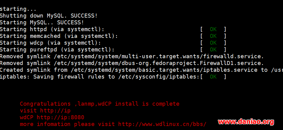Viewport: 283px width, 130px height.
Task: Click the OK status beside Starting httpd
Action: (213, 29)
